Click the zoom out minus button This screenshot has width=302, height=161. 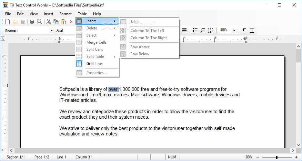click(x=258, y=157)
